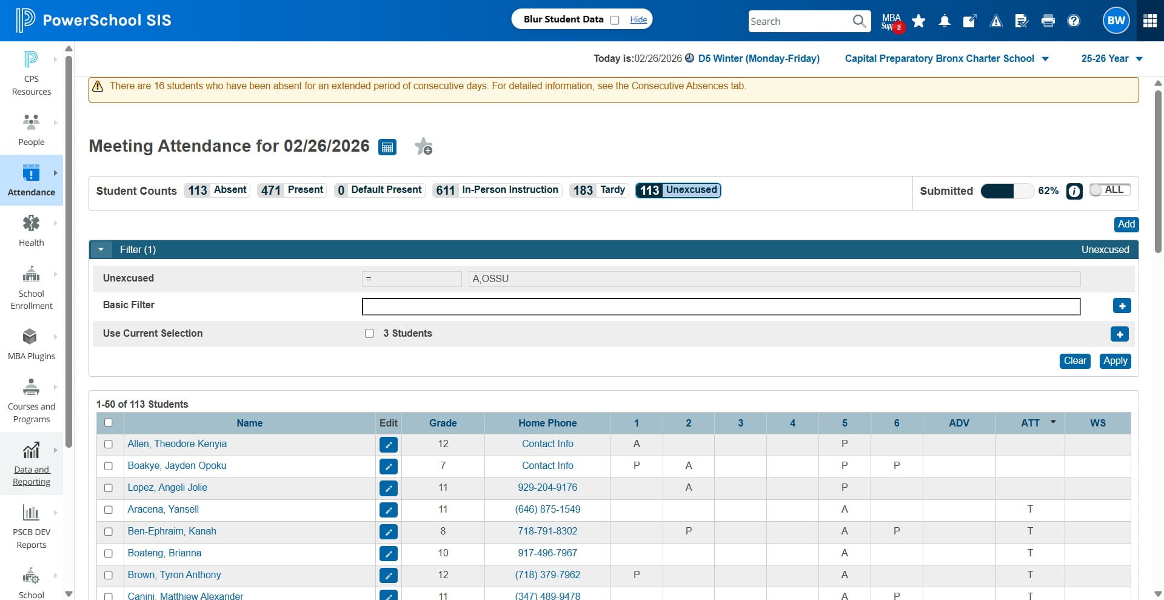Check the Lopez, Angeli Jolie row
The image size is (1164, 600).
(109, 488)
